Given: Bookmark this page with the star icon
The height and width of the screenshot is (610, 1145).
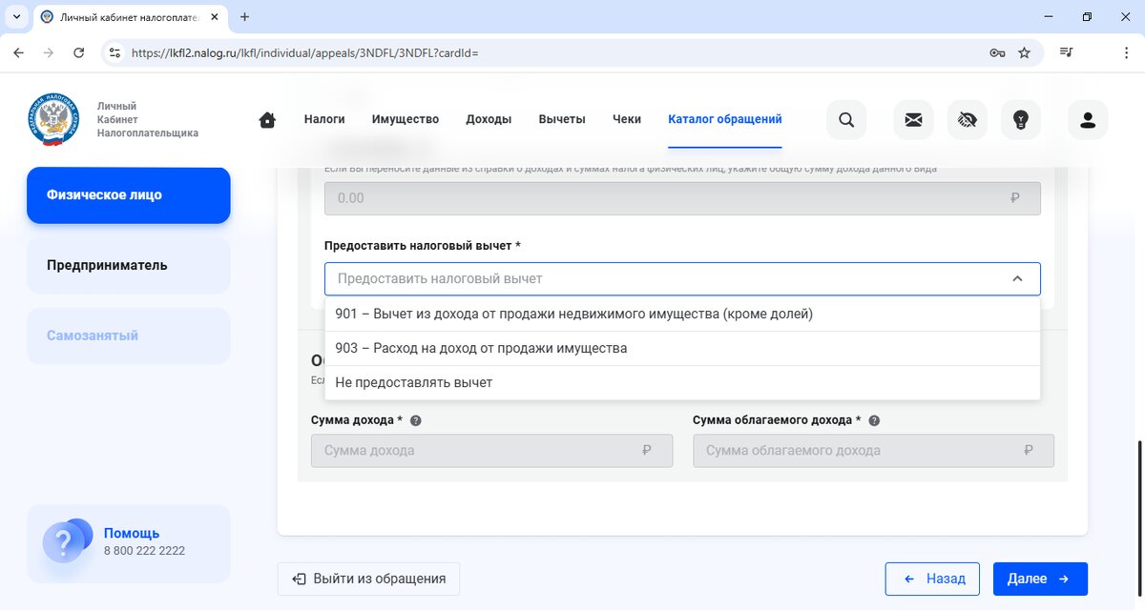Looking at the screenshot, I should pos(1024,52).
